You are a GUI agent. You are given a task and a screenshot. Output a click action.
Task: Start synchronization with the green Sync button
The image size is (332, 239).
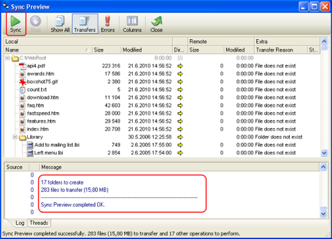coord(16,23)
